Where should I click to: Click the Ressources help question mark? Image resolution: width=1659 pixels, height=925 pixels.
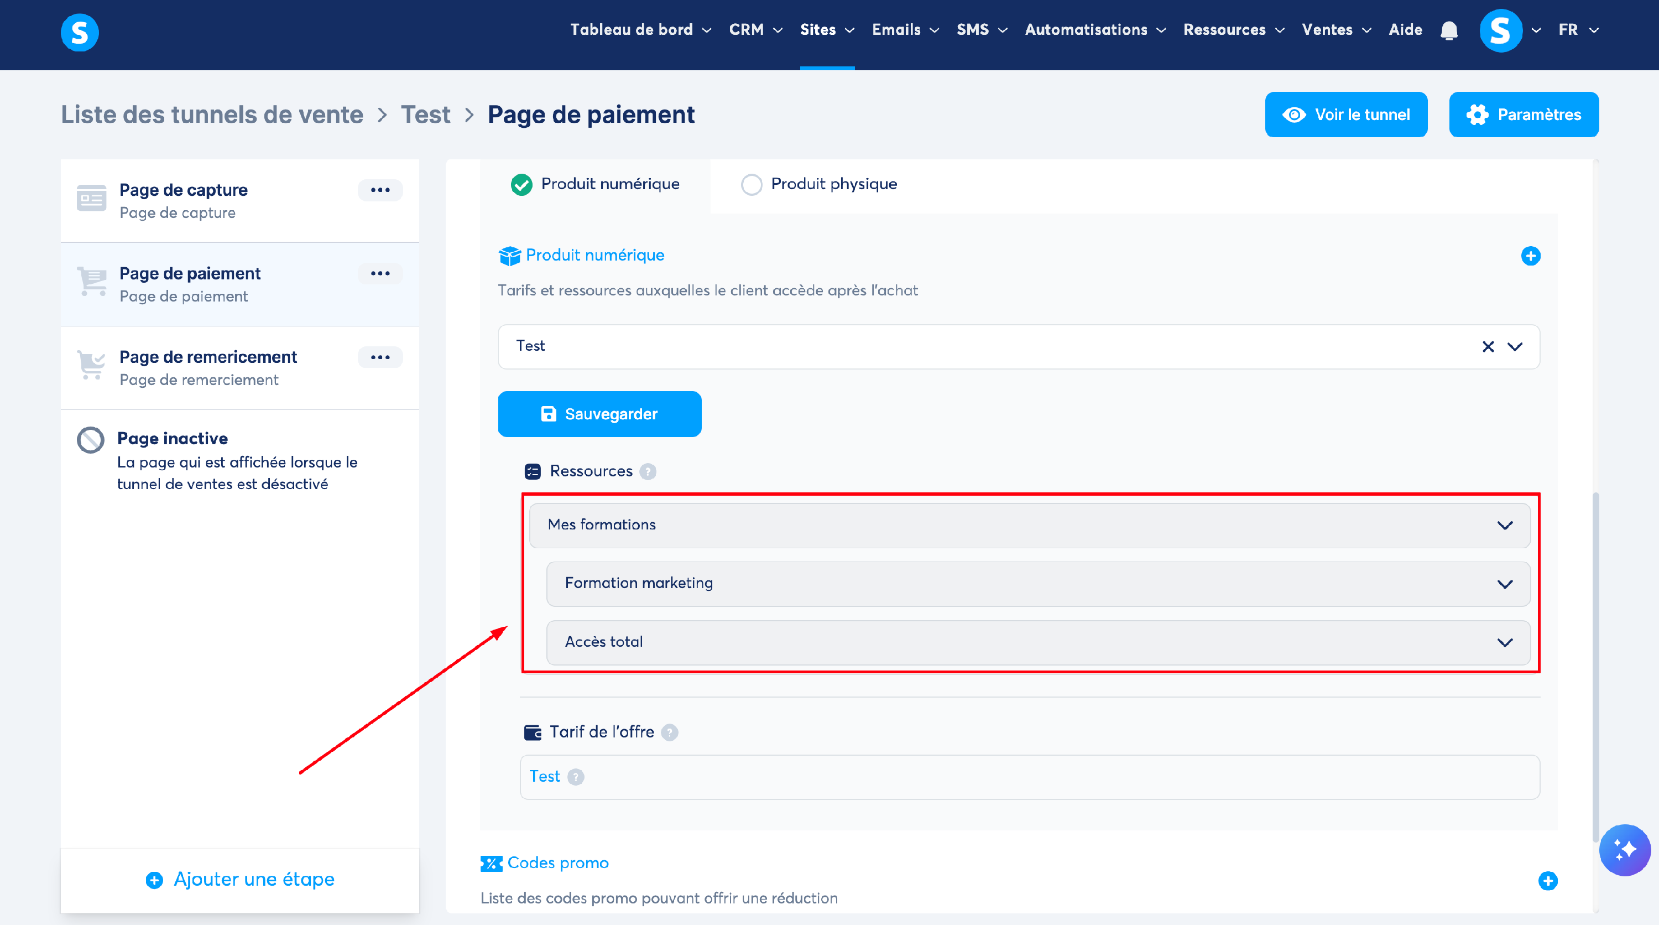click(x=648, y=471)
